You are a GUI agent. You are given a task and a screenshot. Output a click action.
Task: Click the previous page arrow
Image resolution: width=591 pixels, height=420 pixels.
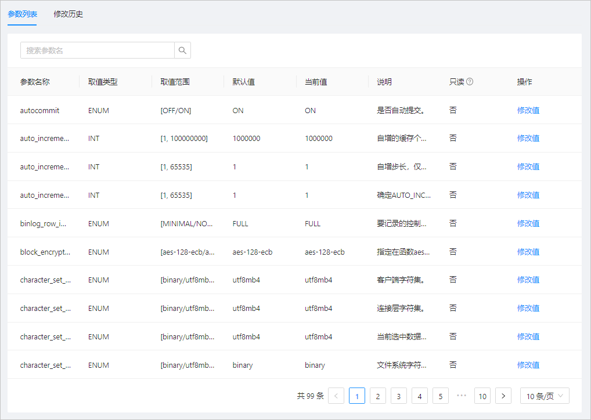click(x=336, y=396)
